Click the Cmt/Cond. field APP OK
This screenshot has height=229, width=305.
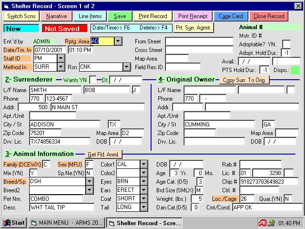267,208
